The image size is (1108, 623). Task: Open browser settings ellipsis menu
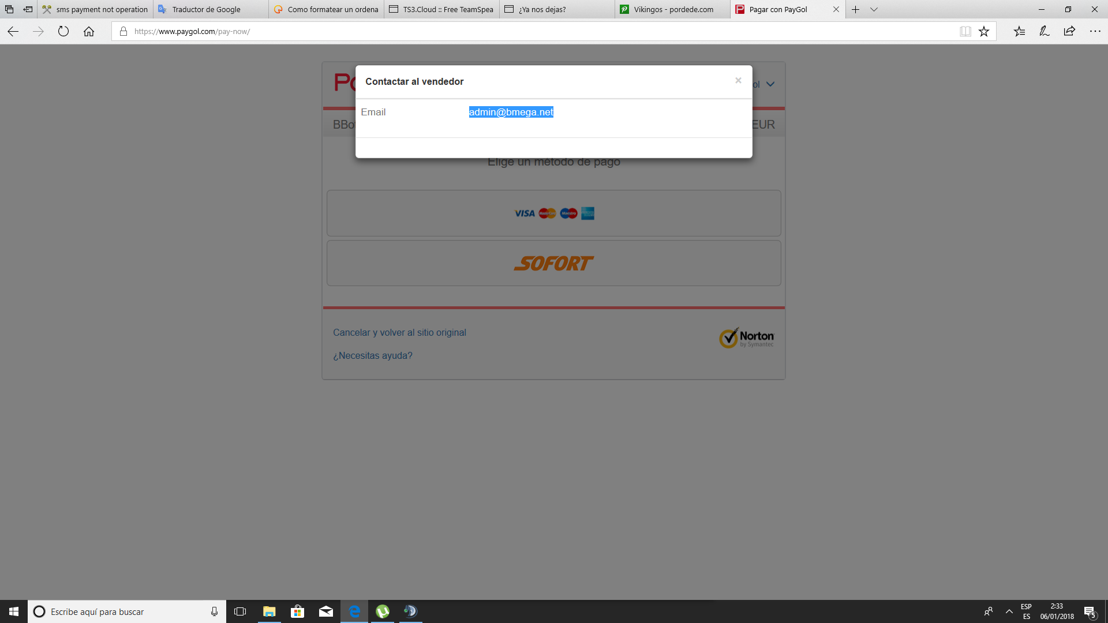click(1095, 32)
